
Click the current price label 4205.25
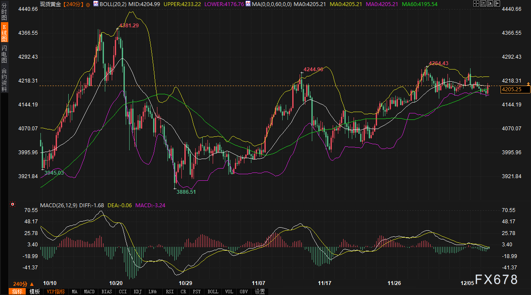click(516, 89)
